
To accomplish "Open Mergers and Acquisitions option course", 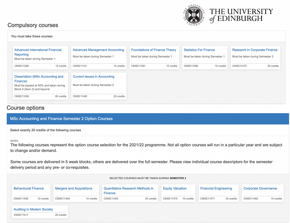I will [73, 188].
